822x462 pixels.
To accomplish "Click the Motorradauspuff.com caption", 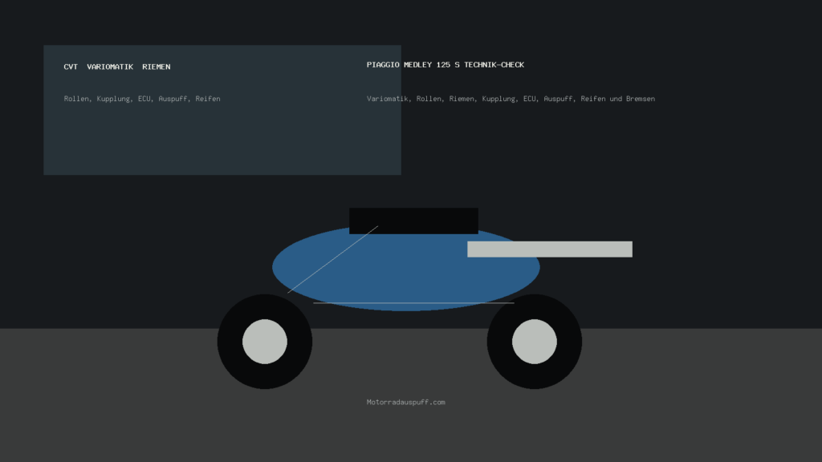I will [405, 403].
